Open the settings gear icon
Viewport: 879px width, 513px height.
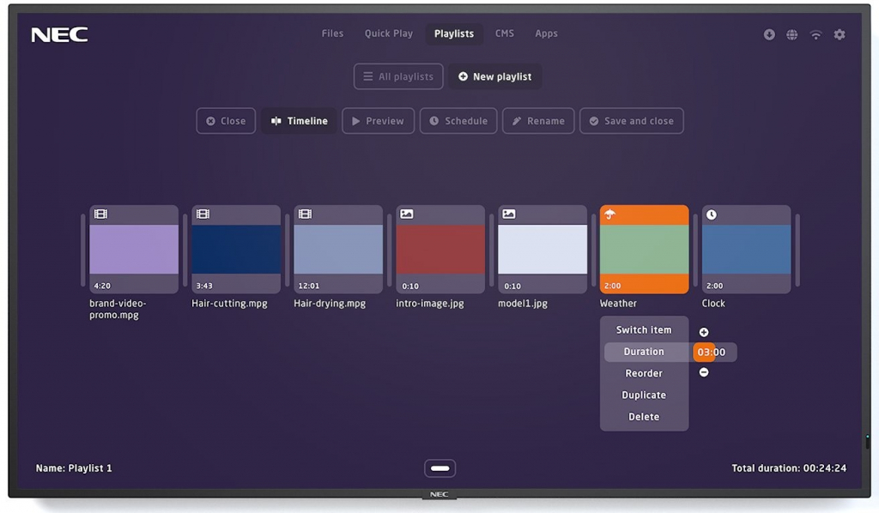(840, 34)
